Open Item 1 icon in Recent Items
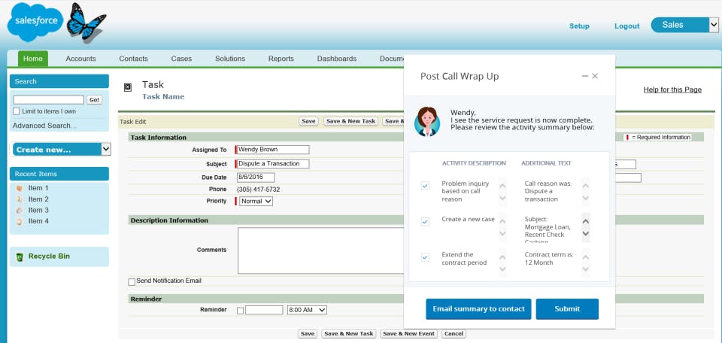 (20, 188)
